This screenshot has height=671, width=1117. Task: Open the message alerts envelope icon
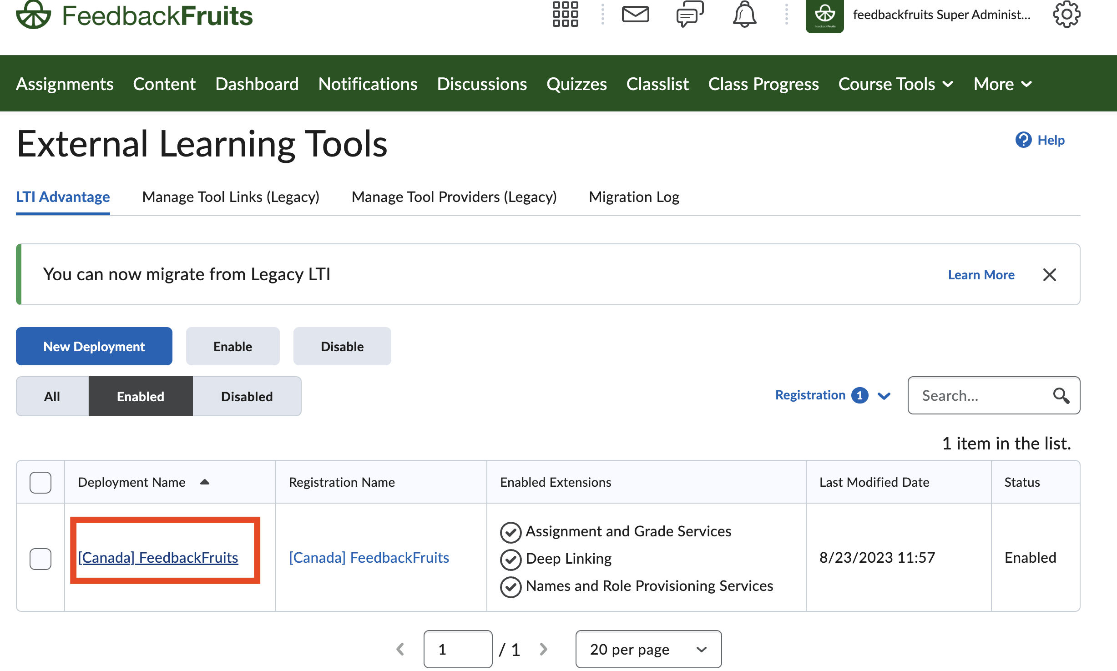pos(635,14)
